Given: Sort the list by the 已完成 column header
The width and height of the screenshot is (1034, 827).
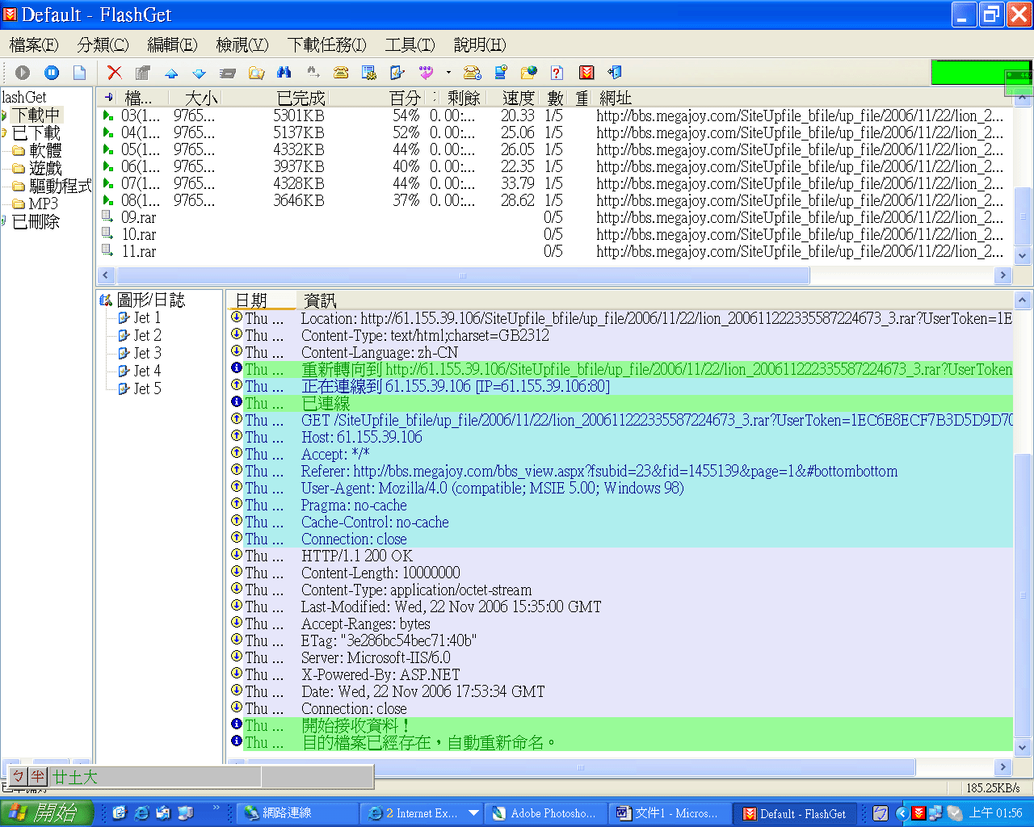Looking at the screenshot, I should point(275,98).
